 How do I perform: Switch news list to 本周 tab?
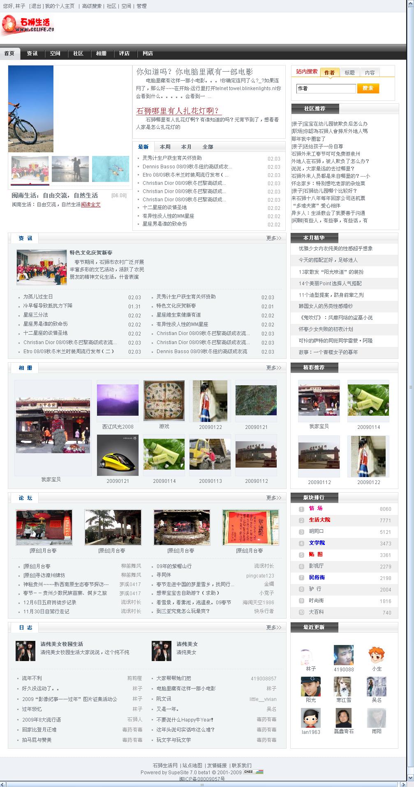165,147
